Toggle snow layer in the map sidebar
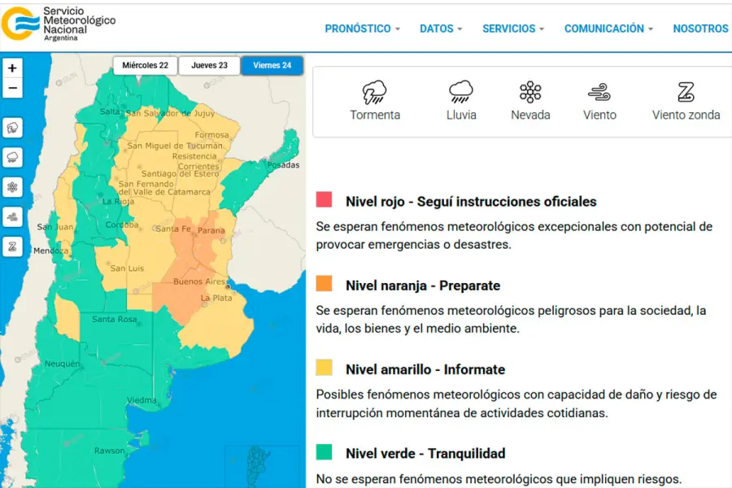The image size is (732, 488). [12, 187]
